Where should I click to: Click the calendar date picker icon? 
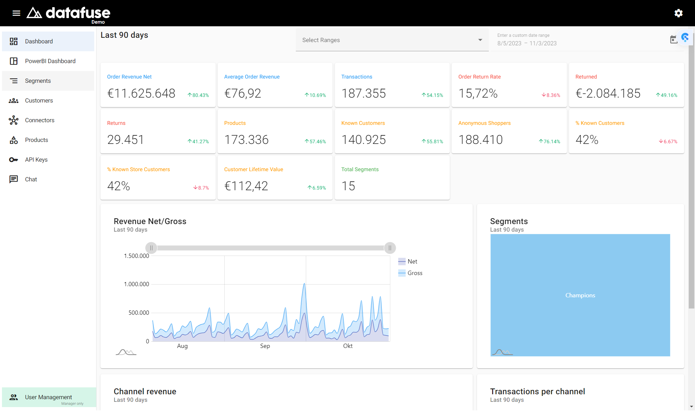click(674, 39)
